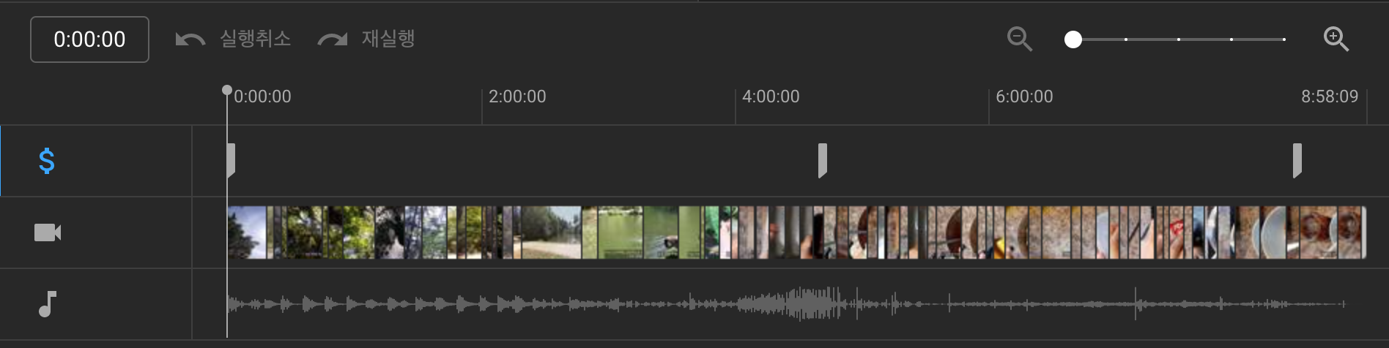Screen dimensions: 1389x348
Task: Click the redo arrow icon
Action: (x=333, y=39)
